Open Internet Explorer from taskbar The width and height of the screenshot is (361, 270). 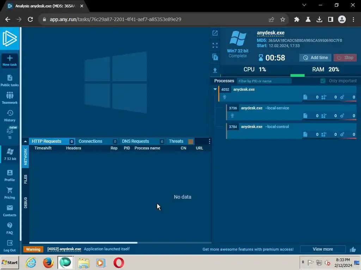[31, 262]
